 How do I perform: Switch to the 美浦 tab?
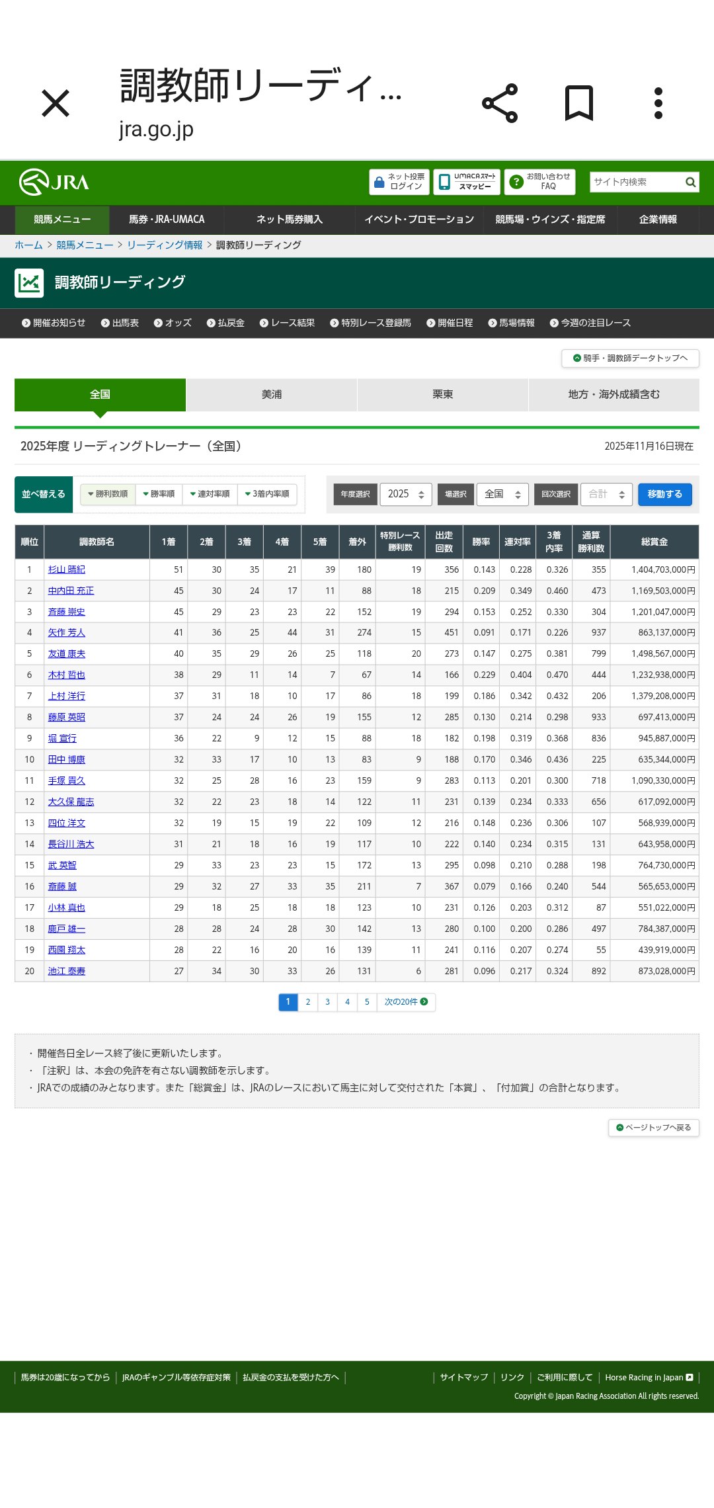[x=271, y=395]
